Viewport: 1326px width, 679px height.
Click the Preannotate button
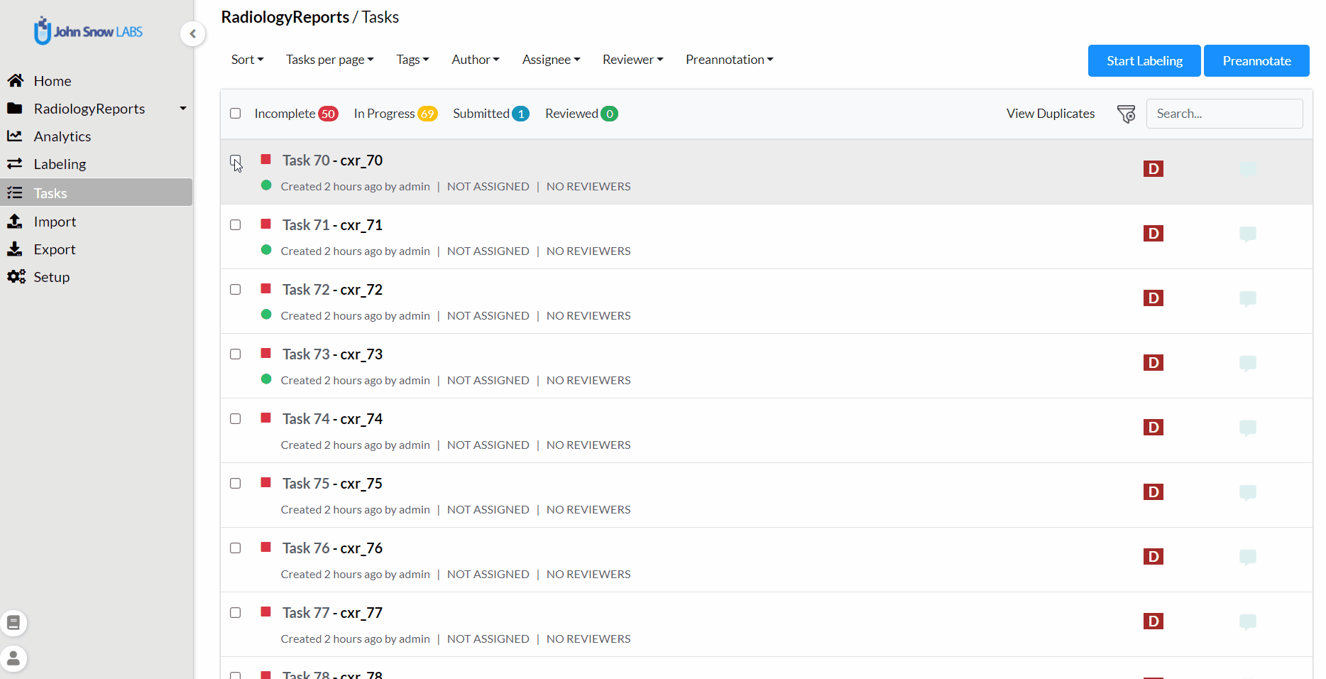tap(1256, 61)
